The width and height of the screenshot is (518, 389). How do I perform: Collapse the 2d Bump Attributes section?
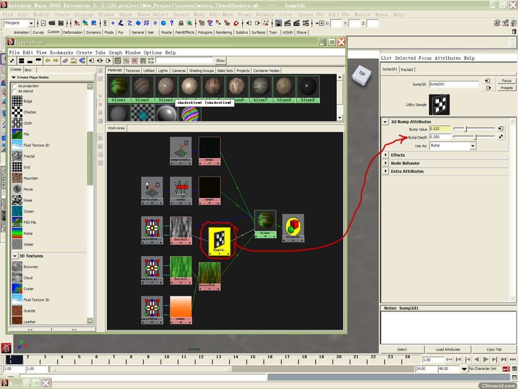tap(385, 122)
